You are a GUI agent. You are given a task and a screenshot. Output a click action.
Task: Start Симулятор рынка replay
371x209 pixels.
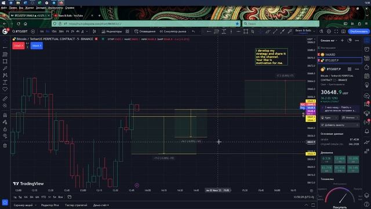click(x=173, y=31)
